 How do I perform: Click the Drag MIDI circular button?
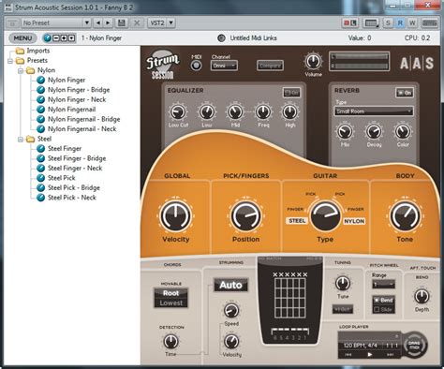coord(414,346)
